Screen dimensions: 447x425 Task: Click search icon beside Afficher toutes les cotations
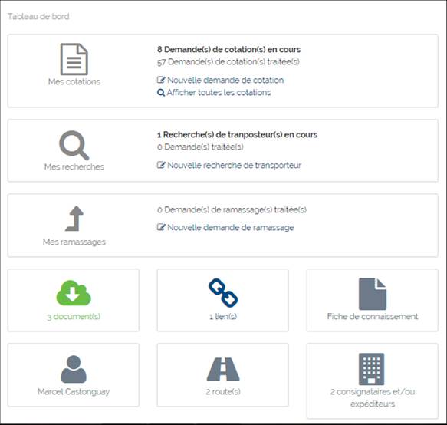click(x=161, y=93)
